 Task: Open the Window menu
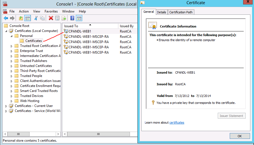pyautogui.click(x=68, y=11)
